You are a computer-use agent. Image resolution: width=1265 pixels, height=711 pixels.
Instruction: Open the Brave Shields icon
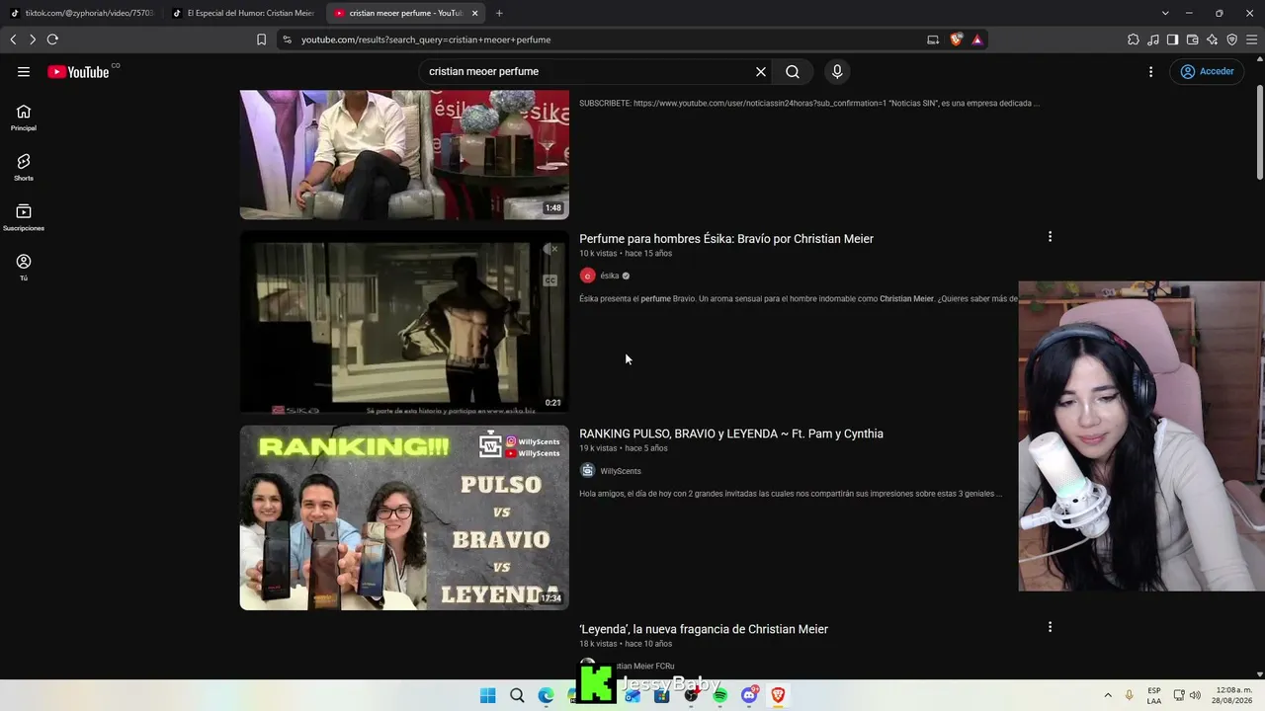[x=956, y=39]
